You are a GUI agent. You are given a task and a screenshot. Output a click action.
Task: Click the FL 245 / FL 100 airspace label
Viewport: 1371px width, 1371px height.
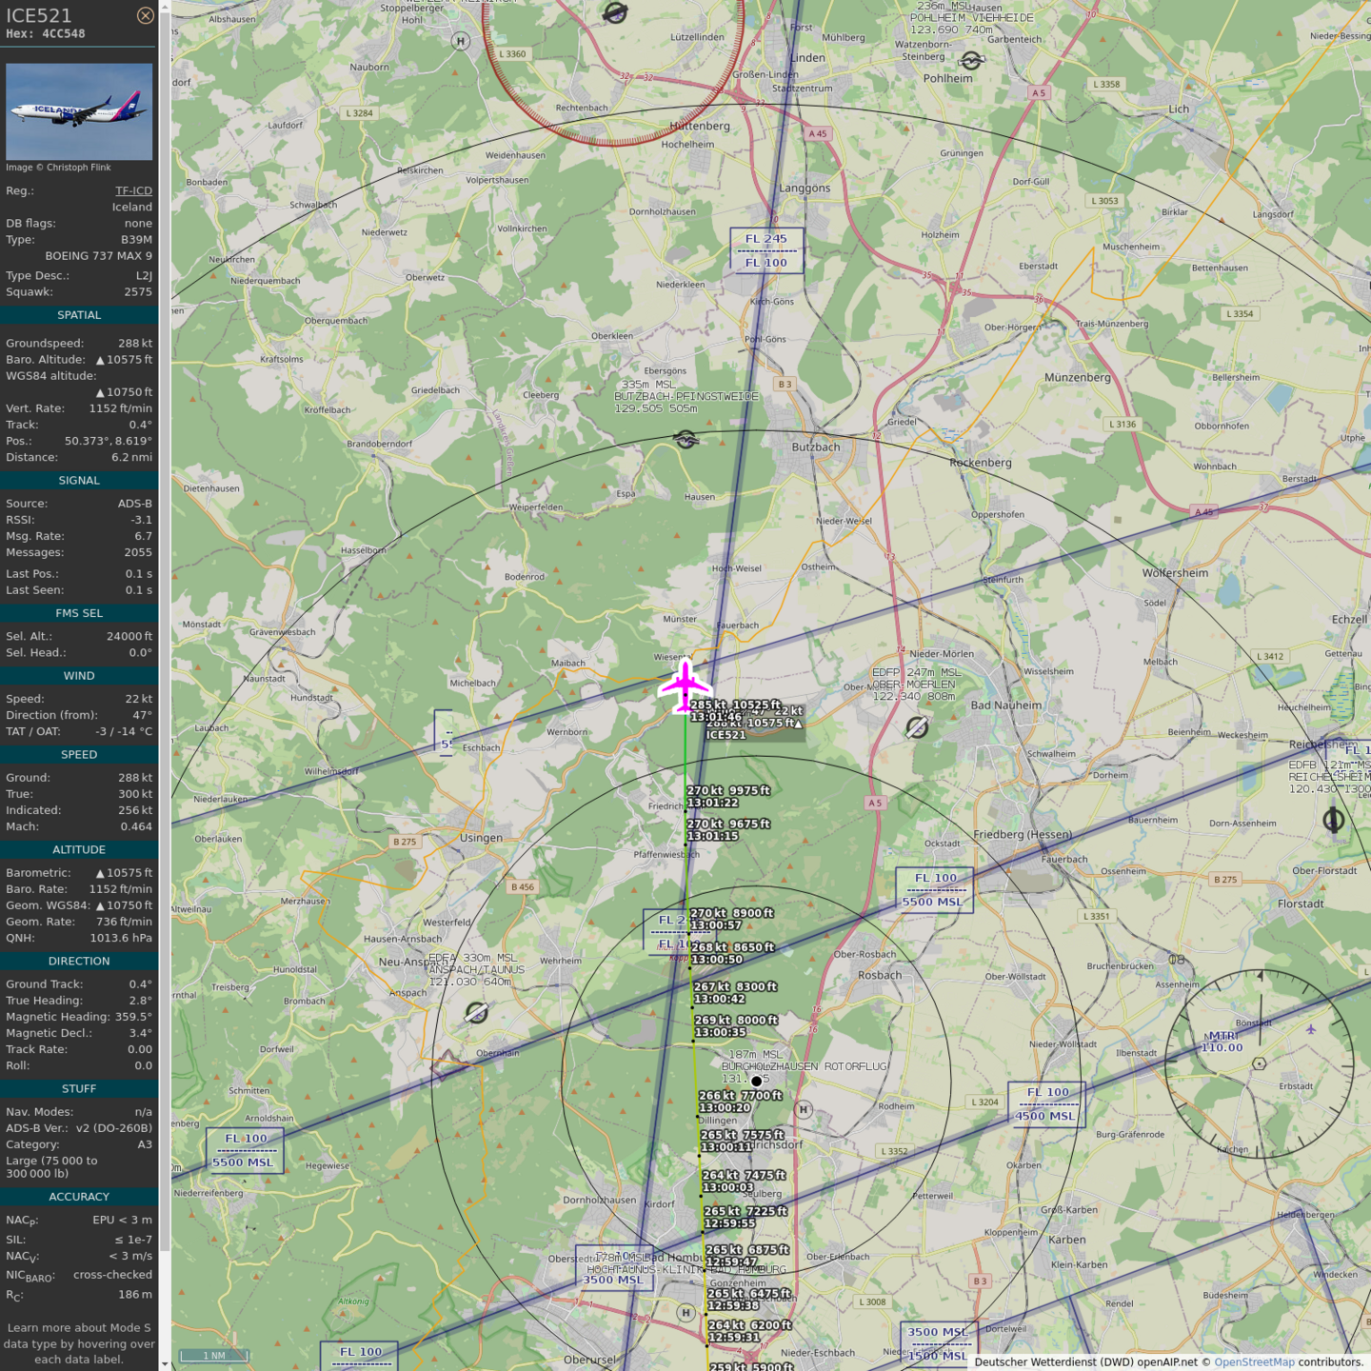click(766, 250)
